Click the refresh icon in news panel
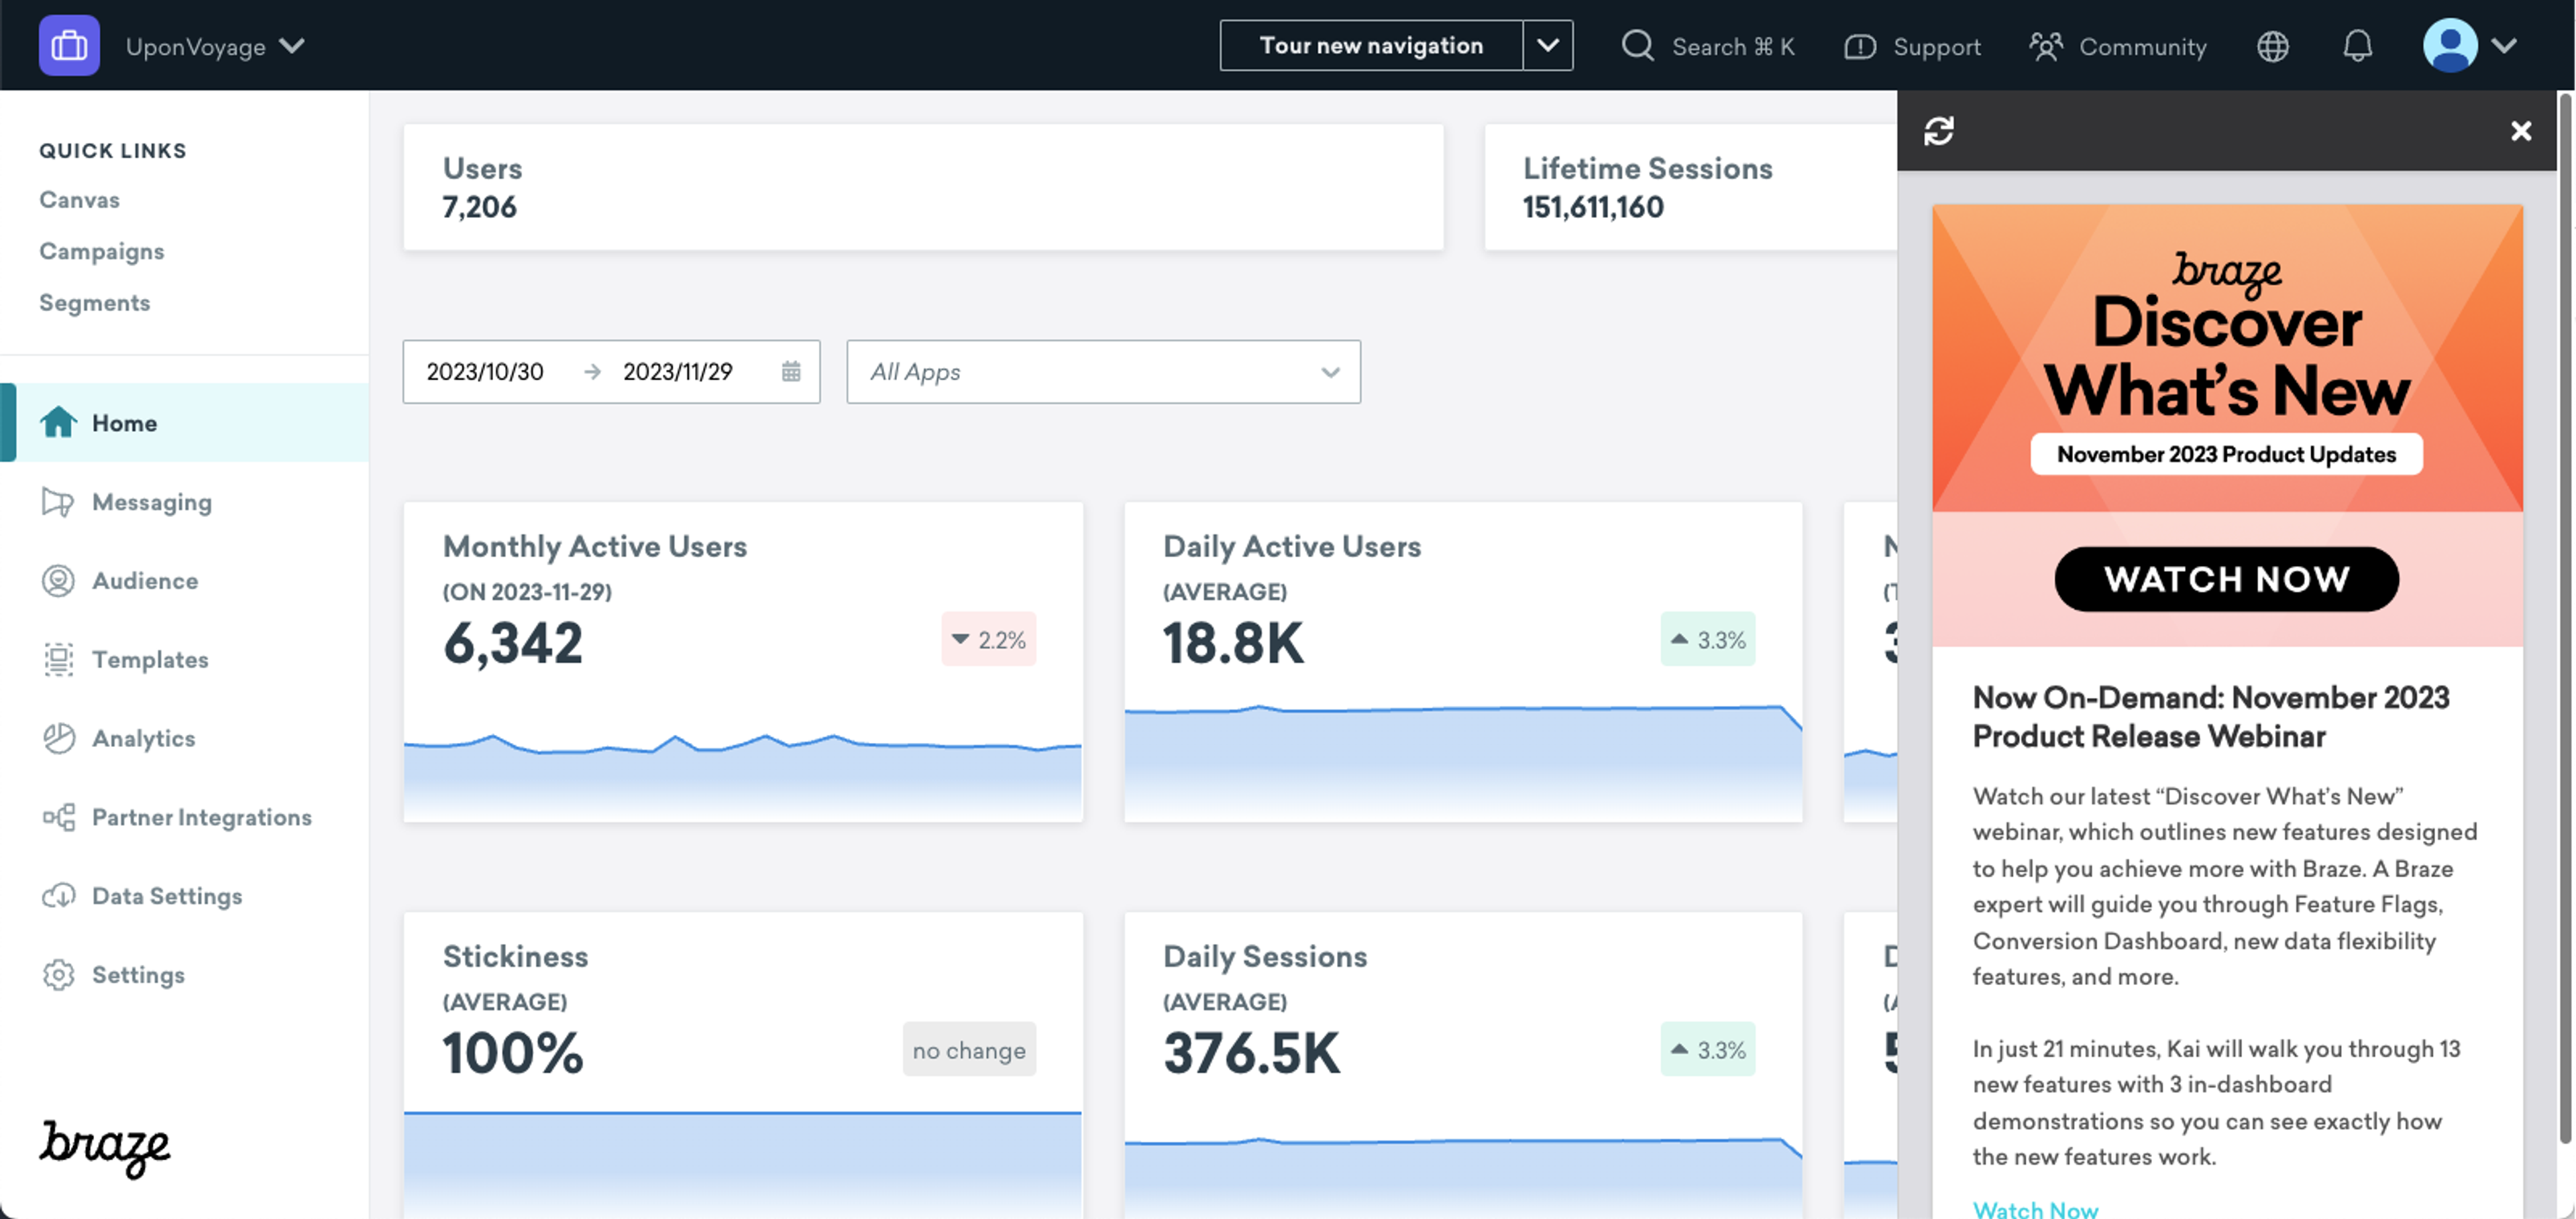The width and height of the screenshot is (2576, 1219). pos(1938,131)
